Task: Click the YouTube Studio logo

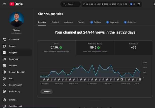Action: [x=16, y=4]
